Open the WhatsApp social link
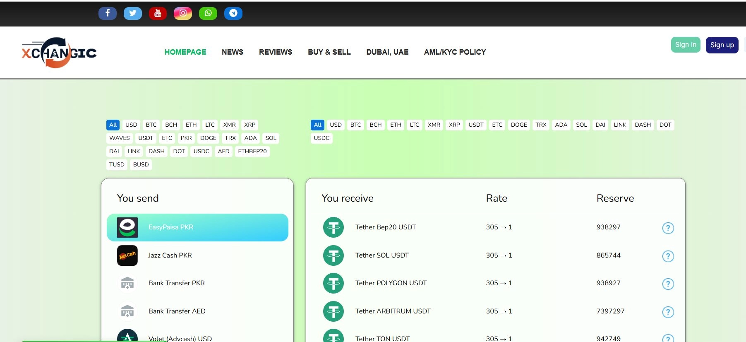 (x=208, y=13)
